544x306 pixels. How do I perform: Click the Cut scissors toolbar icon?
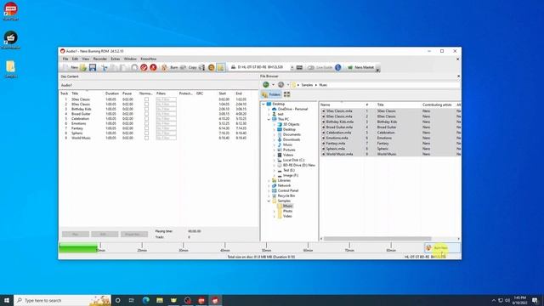(x=104, y=67)
